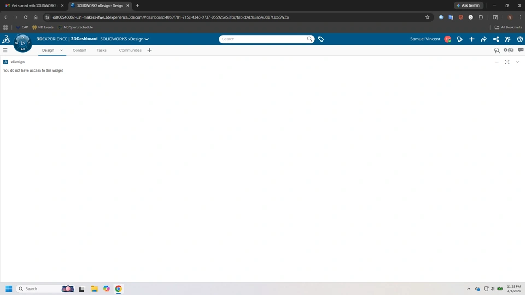
Task: Open the Content tools icon in header
Action: [508, 39]
